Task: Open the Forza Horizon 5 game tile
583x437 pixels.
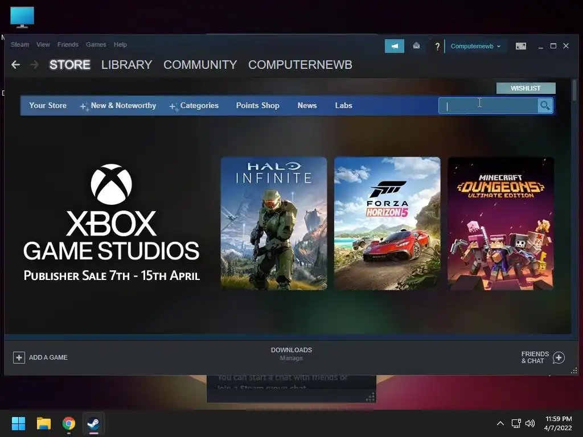Action: pyautogui.click(x=387, y=223)
